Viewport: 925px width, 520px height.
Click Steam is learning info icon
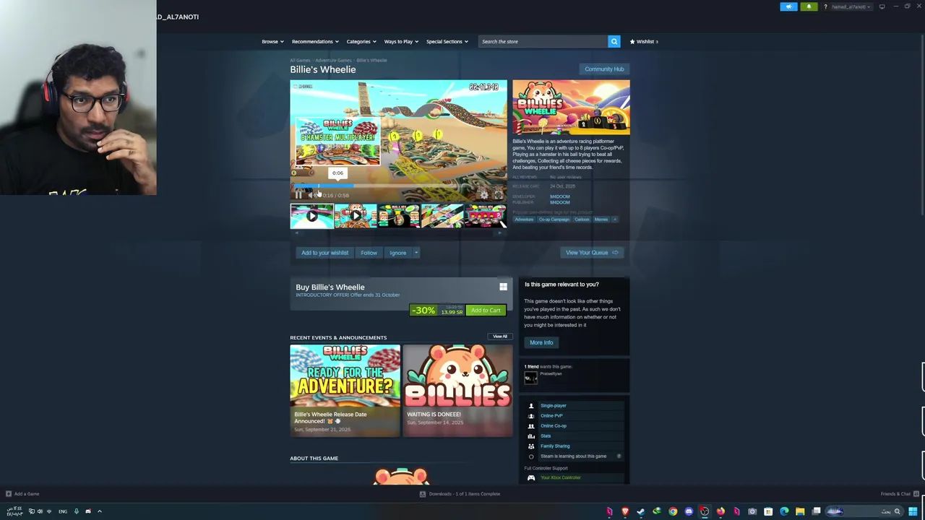point(619,456)
